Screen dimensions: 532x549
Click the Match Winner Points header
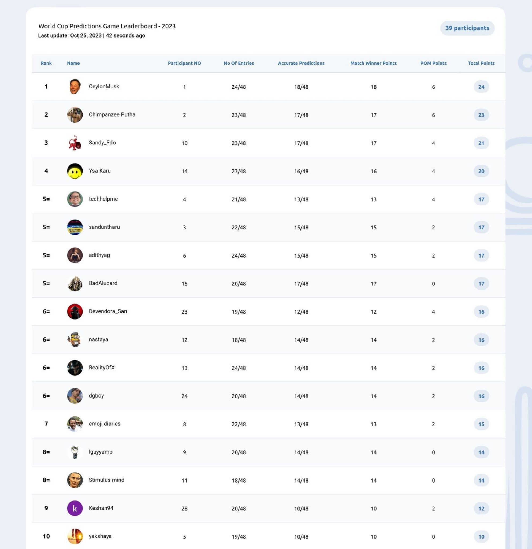point(373,63)
